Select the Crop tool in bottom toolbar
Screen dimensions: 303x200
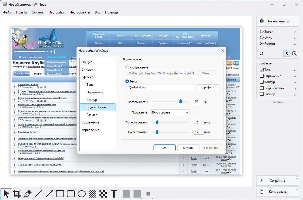tap(17, 194)
